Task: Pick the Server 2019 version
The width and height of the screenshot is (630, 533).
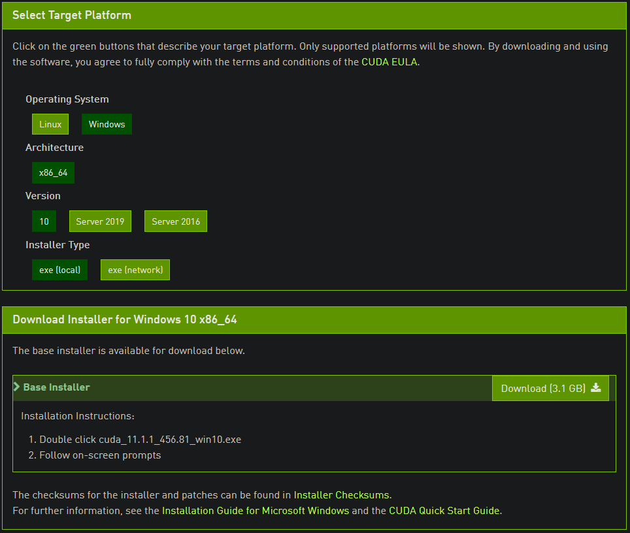Action: pyautogui.click(x=100, y=221)
